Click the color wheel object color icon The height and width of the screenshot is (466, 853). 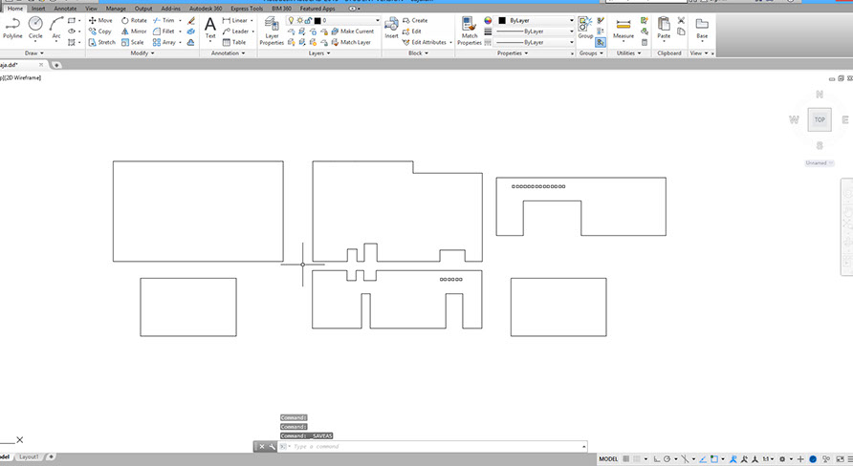(x=488, y=20)
